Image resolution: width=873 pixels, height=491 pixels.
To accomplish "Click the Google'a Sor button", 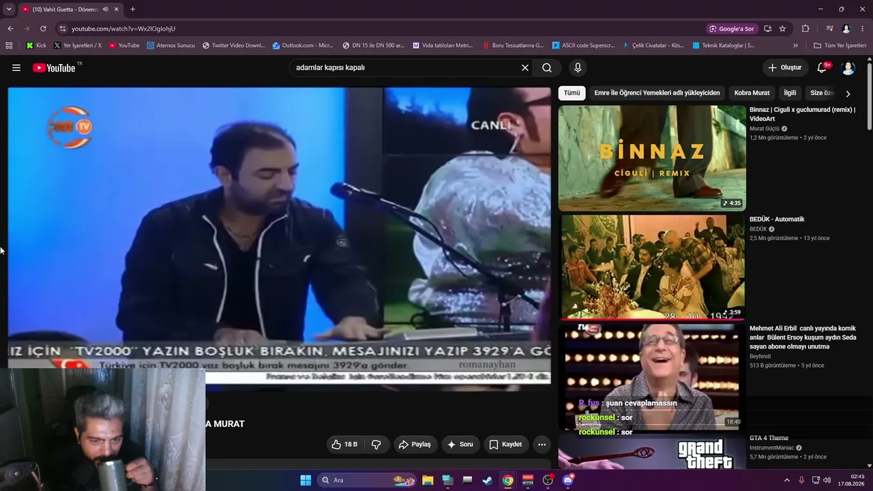I will tap(732, 29).
